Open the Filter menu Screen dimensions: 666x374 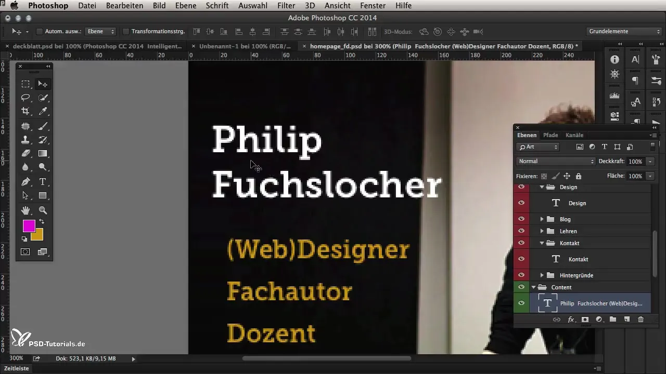[286, 6]
